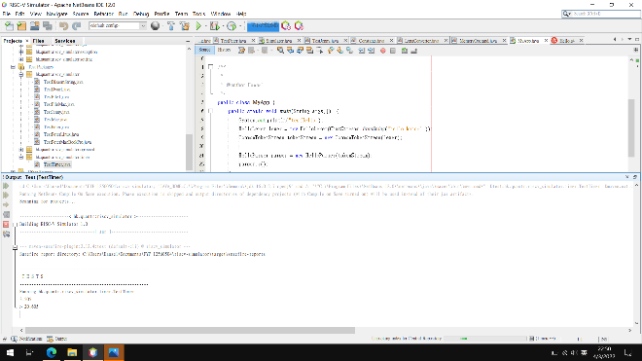Click the Shift Line Left icon in editor toolbar
This screenshot has height=361, width=642.
(x=362, y=51)
